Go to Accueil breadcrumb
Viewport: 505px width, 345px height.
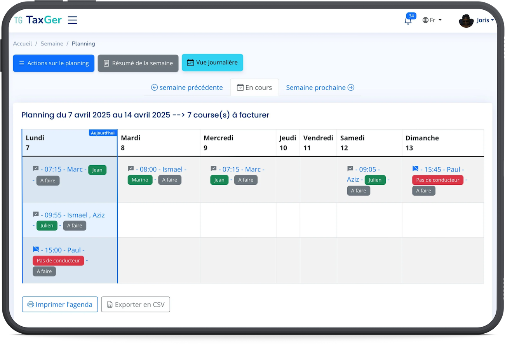click(x=23, y=44)
